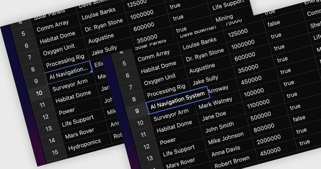Click the 2000000 value in Anna Davis's row
The width and height of the screenshot is (321, 169).
point(269,140)
